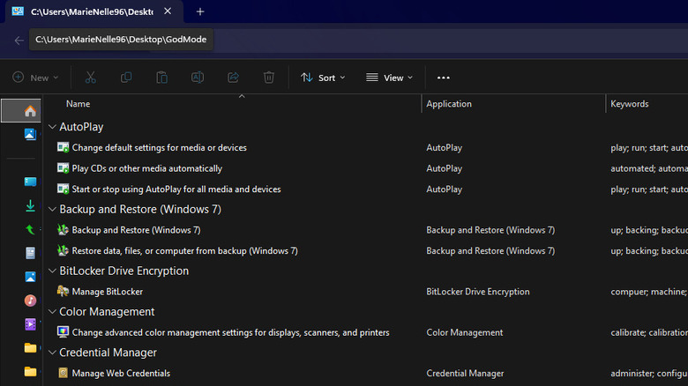Click Application cell Color Management
The height and width of the screenshot is (386, 688).
click(465, 332)
